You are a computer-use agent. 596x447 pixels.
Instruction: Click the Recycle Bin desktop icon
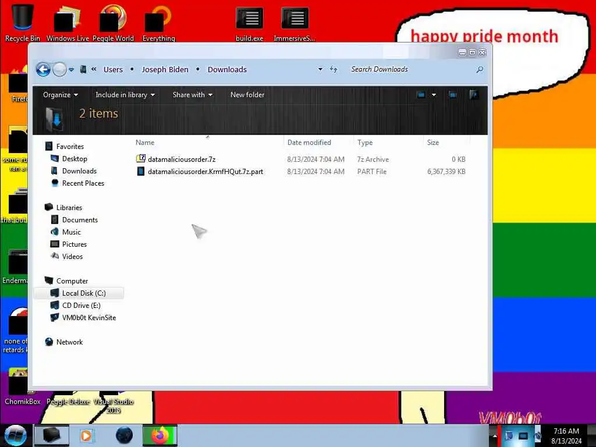coord(23,23)
